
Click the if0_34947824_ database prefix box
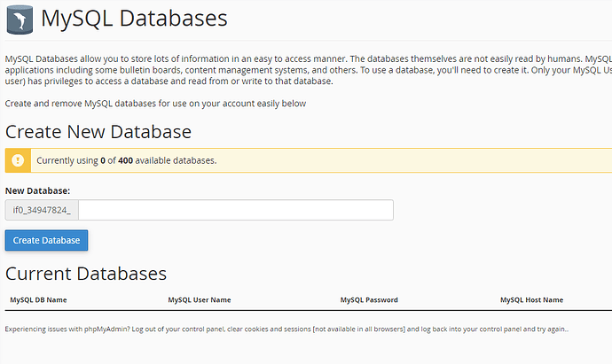[42, 210]
